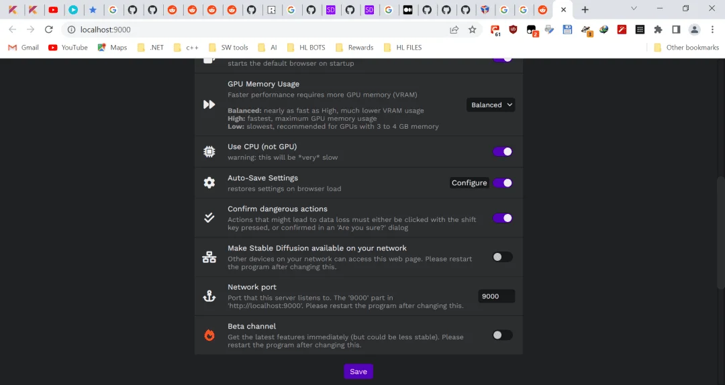Disable the Use CPU (not GPU) toggle

coord(503,152)
